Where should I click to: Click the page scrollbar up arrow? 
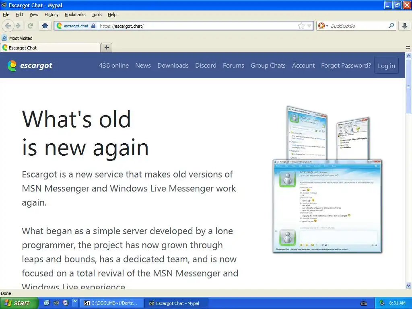[x=408, y=56]
